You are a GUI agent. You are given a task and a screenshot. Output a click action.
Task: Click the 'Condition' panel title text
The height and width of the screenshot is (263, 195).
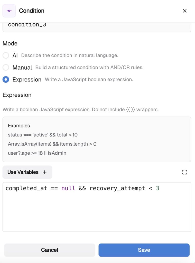(x=32, y=11)
